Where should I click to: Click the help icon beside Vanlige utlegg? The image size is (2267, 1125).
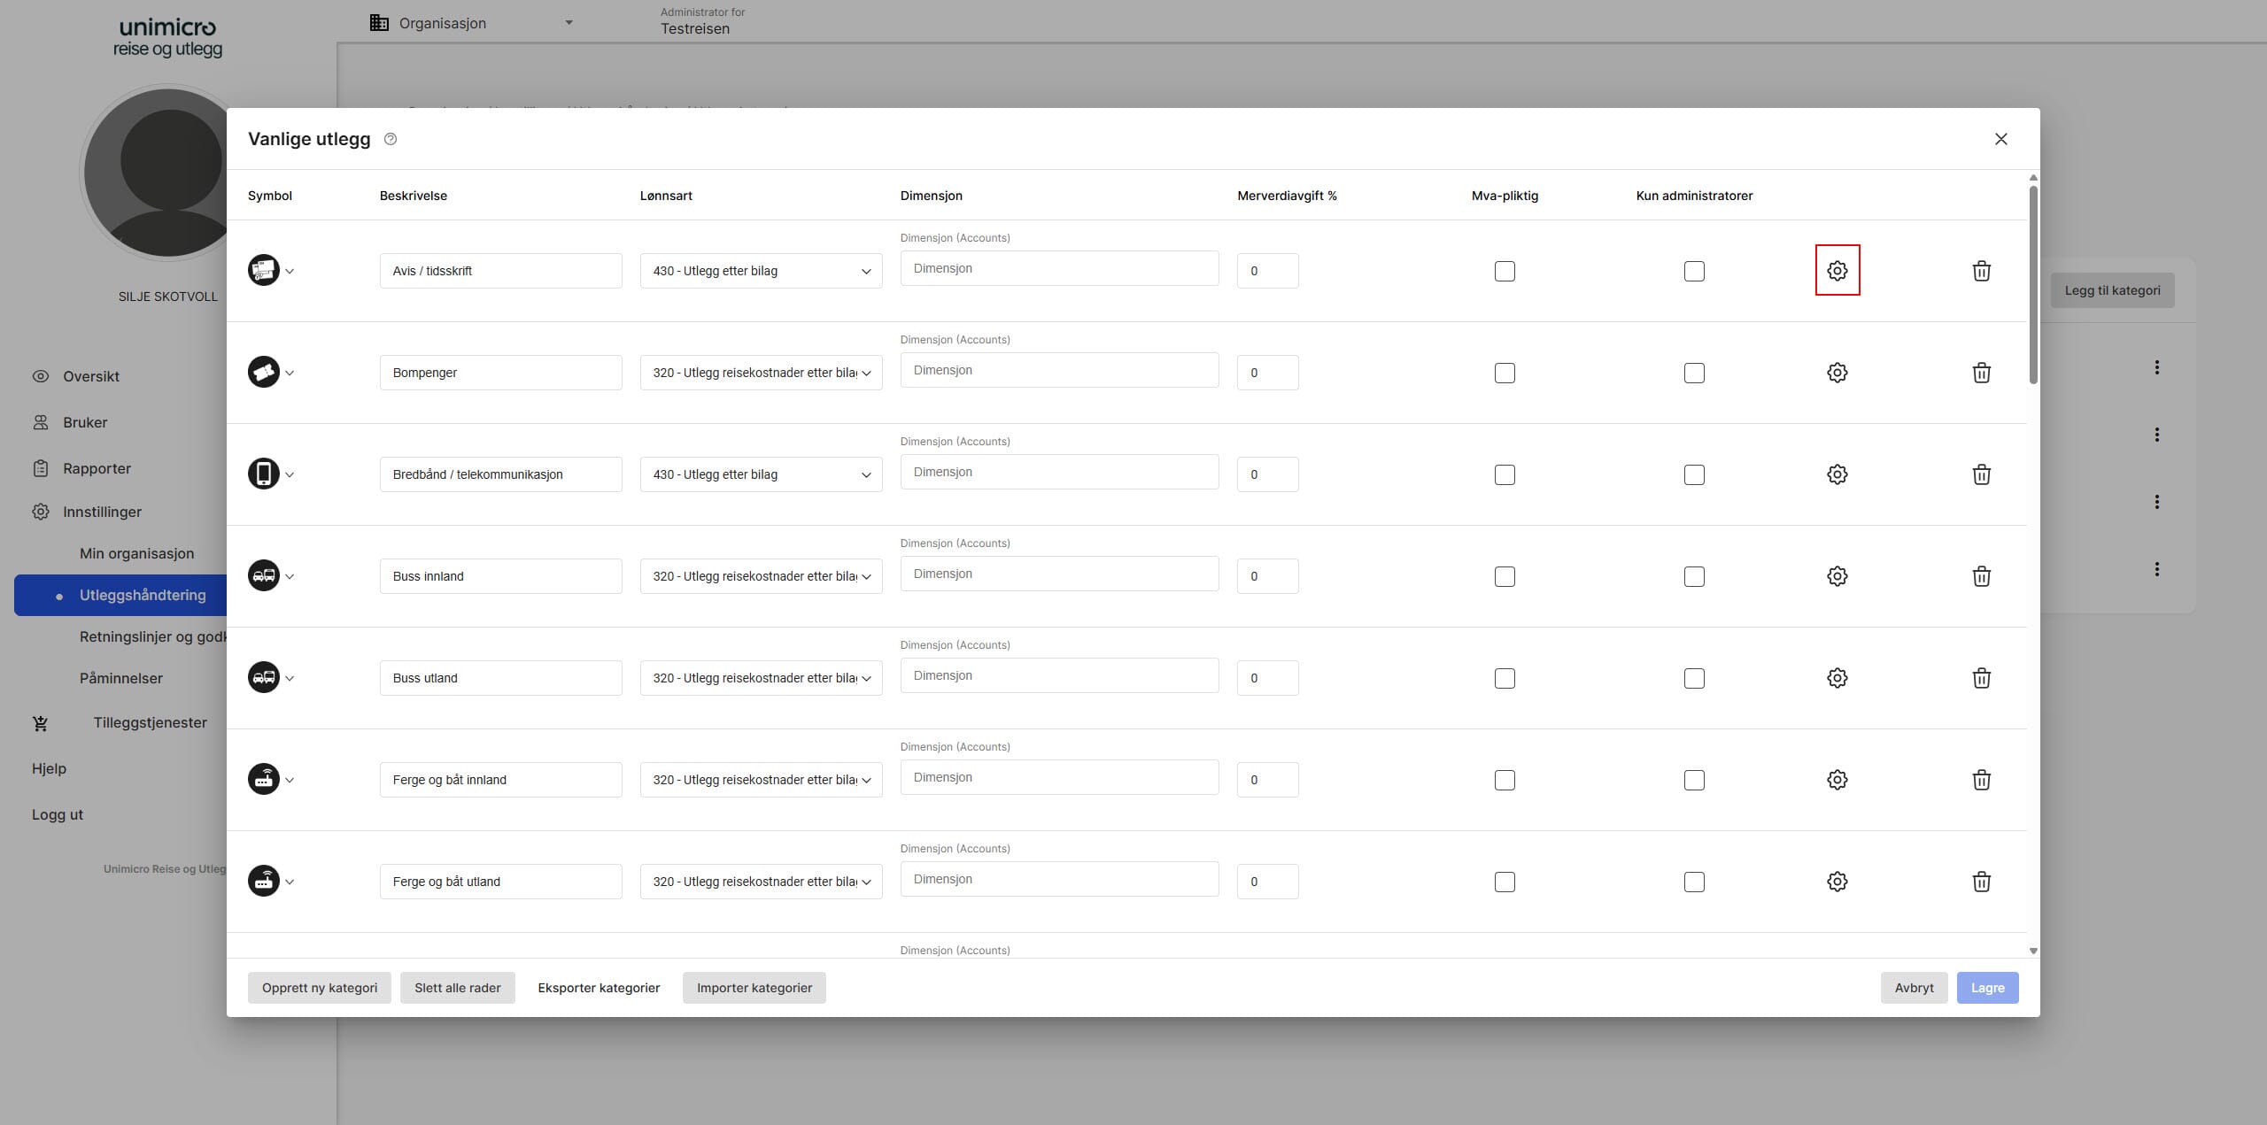(x=391, y=139)
